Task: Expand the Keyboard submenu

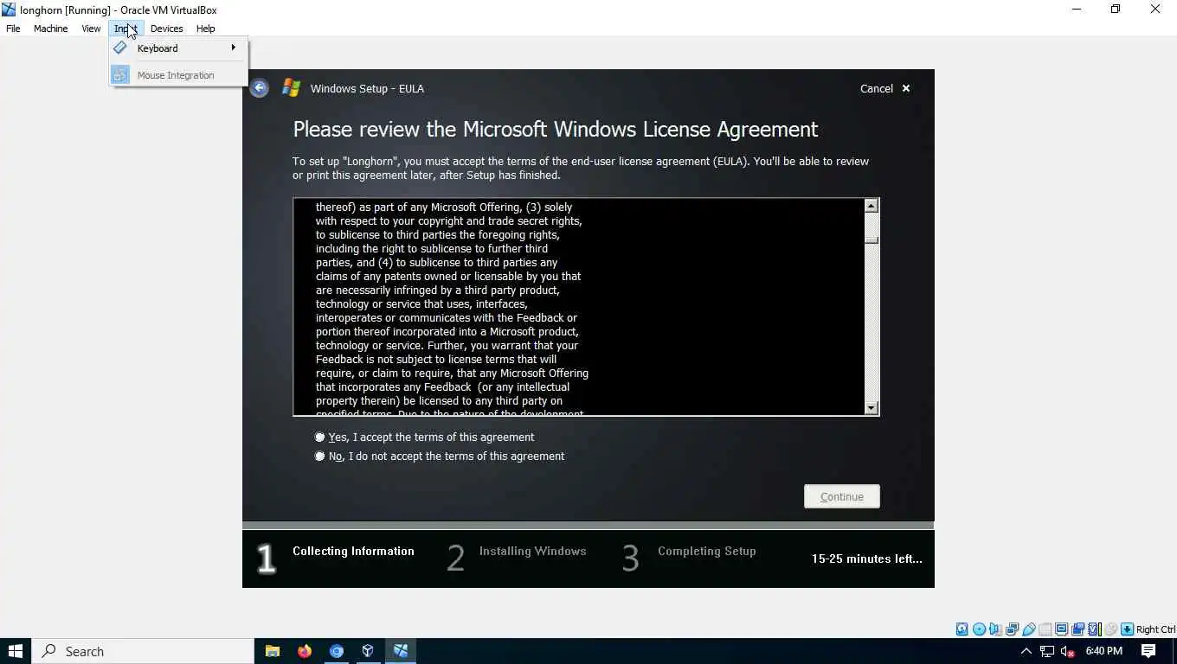Action: pyautogui.click(x=178, y=48)
